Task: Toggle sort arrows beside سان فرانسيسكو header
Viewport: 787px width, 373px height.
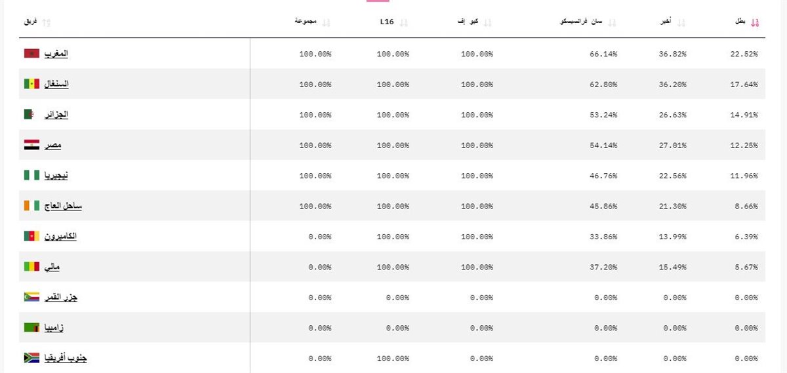Action: point(612,23)
